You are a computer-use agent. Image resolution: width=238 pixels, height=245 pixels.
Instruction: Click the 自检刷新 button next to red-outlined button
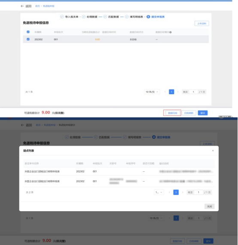pos(189,113)
